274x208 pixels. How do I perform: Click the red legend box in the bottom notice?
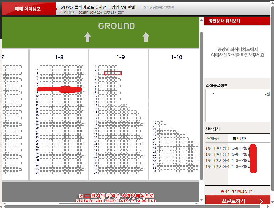[87, 195]
